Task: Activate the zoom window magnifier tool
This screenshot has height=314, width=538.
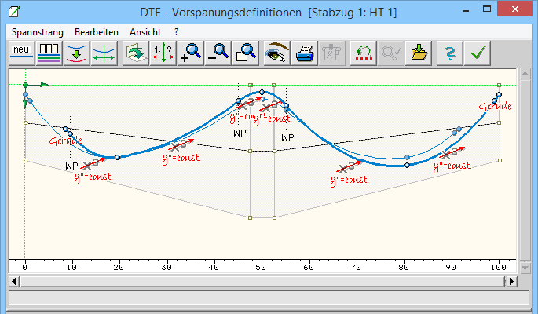Action: (246, 53)
